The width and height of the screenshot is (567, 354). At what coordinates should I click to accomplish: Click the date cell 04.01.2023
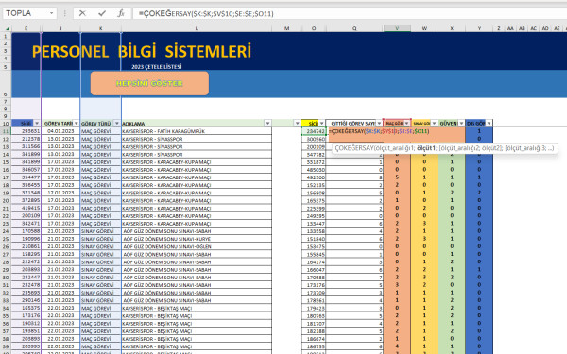coord(60,131)
